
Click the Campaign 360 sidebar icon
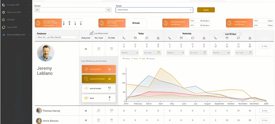[x=3, y=5]
